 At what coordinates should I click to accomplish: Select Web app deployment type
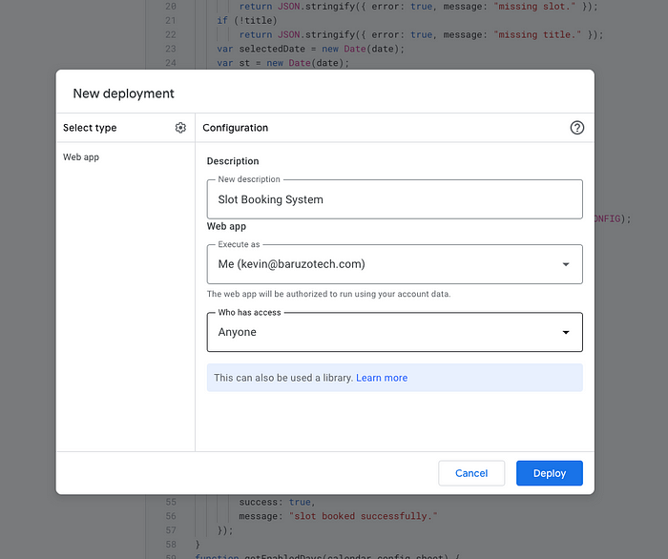point(81,157)
